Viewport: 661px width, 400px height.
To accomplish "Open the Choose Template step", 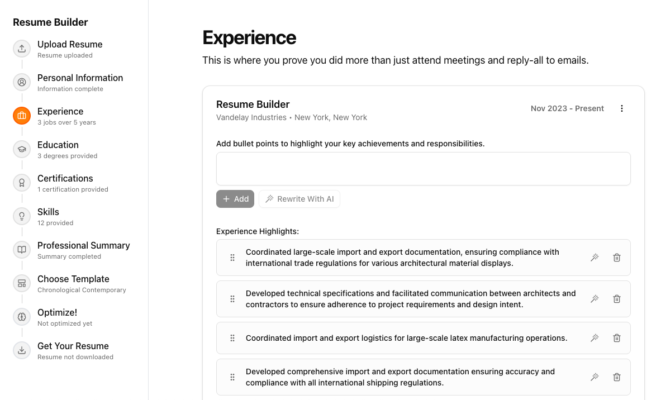I will [82, 284].
